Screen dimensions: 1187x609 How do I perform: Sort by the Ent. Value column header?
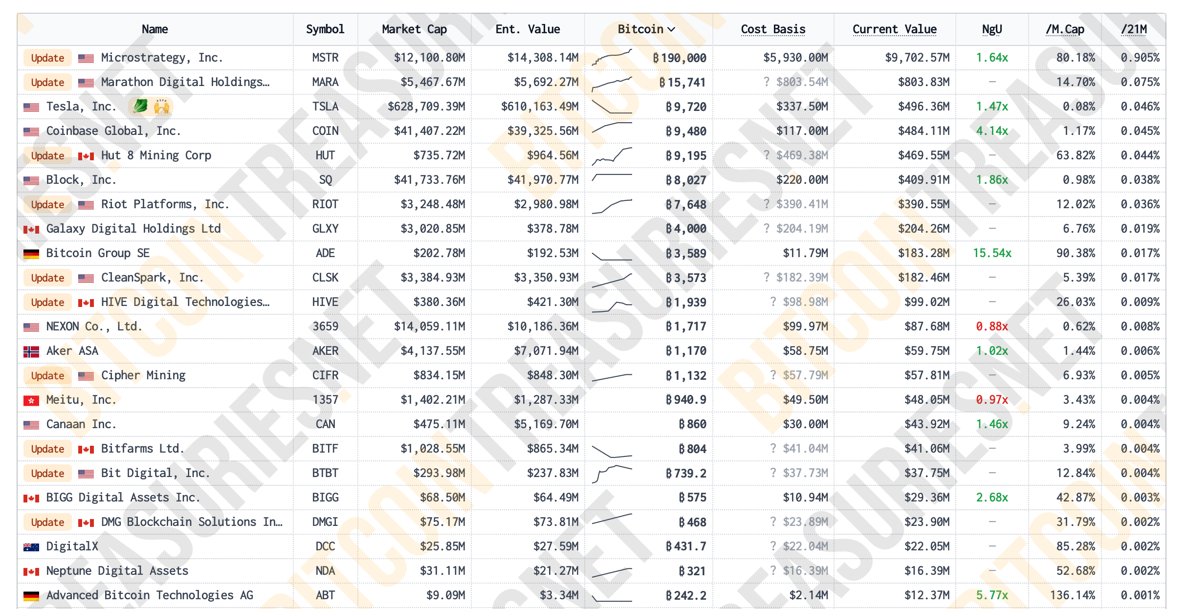coord(528,29)
